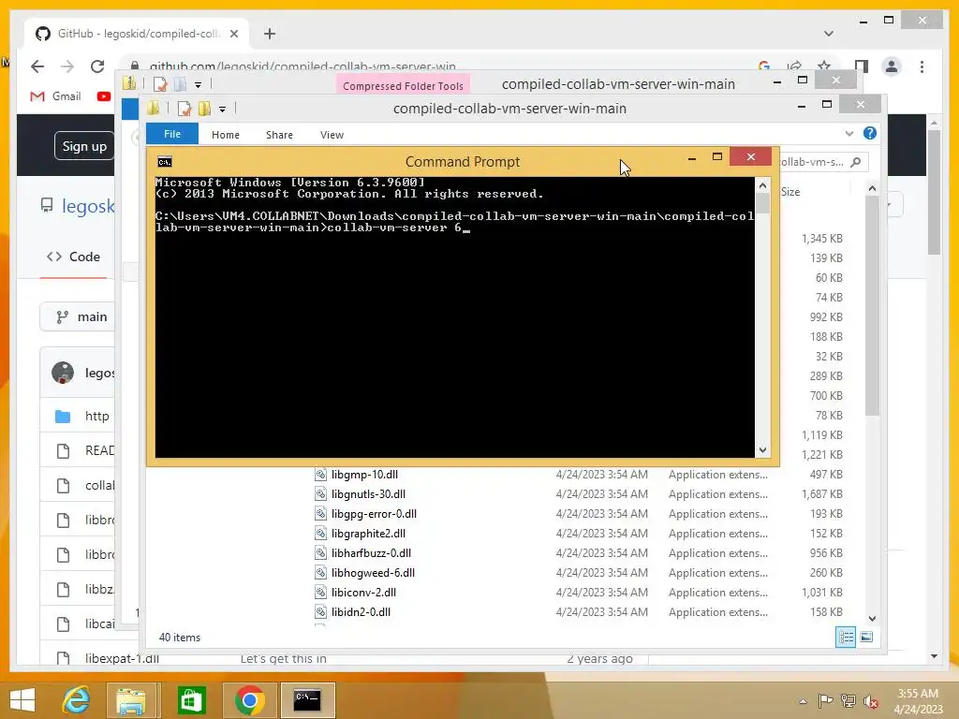Click the search magnifier in Explorer search box
959x719 pixels.
click(x=856, y=162)
